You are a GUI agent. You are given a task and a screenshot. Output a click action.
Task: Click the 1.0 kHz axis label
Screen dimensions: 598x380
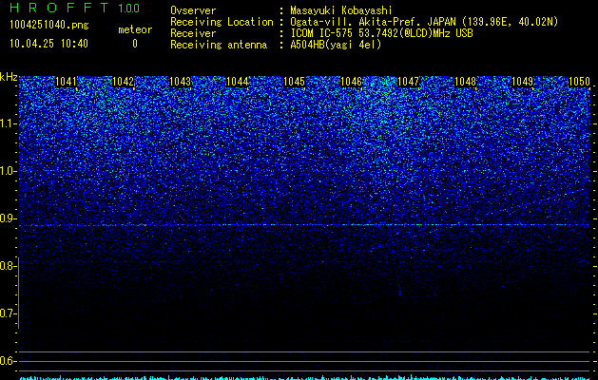pos(8,171)
